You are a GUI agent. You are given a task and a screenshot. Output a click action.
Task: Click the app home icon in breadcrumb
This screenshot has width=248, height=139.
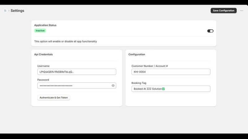click(x=5, y=11)
